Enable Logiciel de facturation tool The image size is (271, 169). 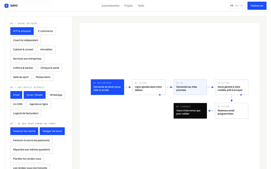[26, 113]
